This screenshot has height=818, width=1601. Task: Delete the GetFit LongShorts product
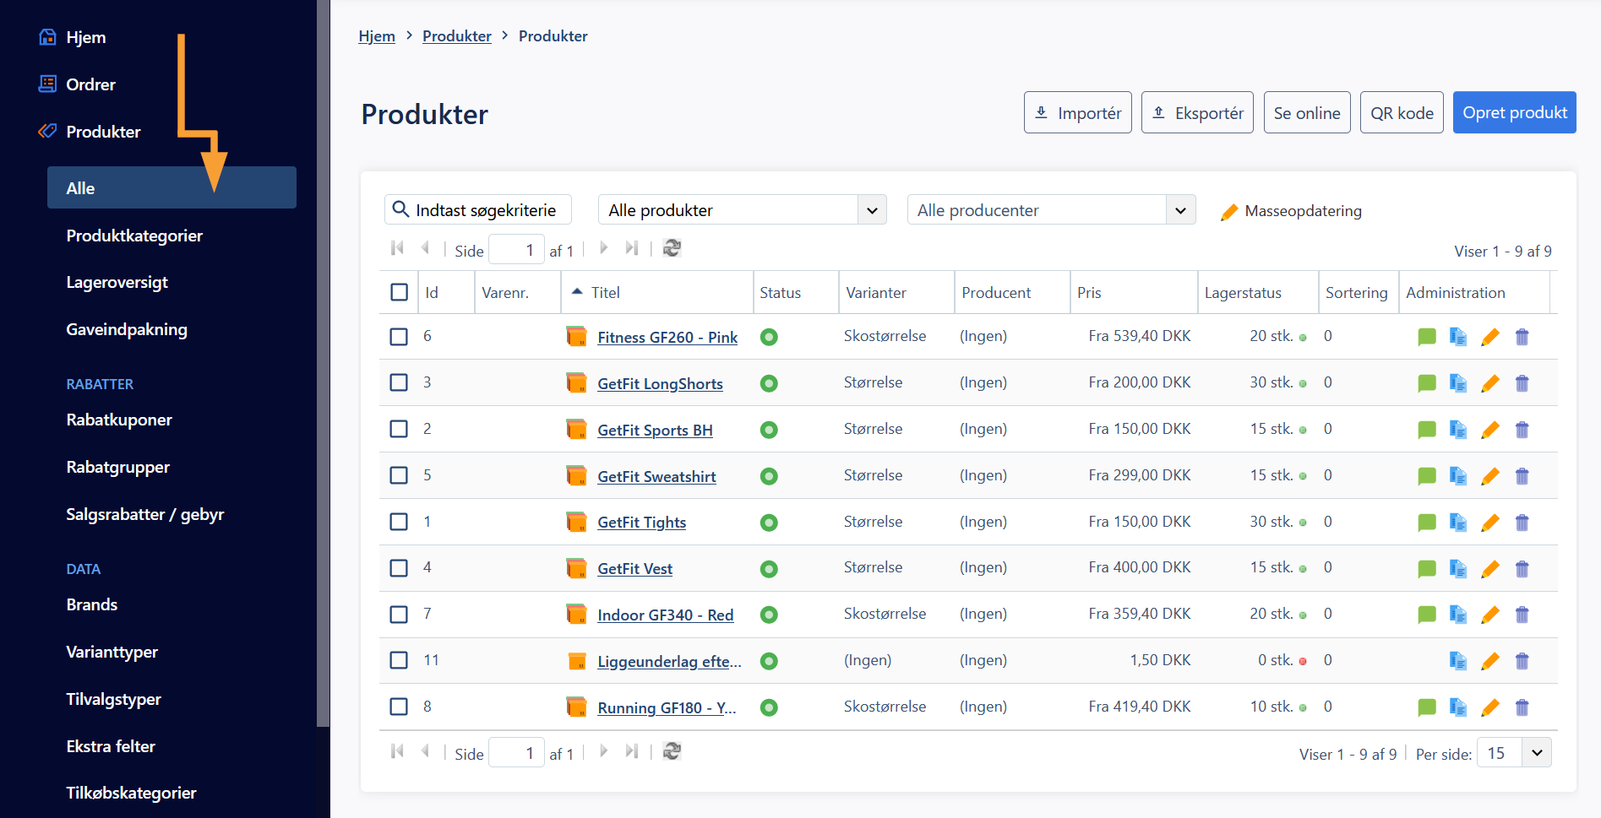pos(1522,383)
